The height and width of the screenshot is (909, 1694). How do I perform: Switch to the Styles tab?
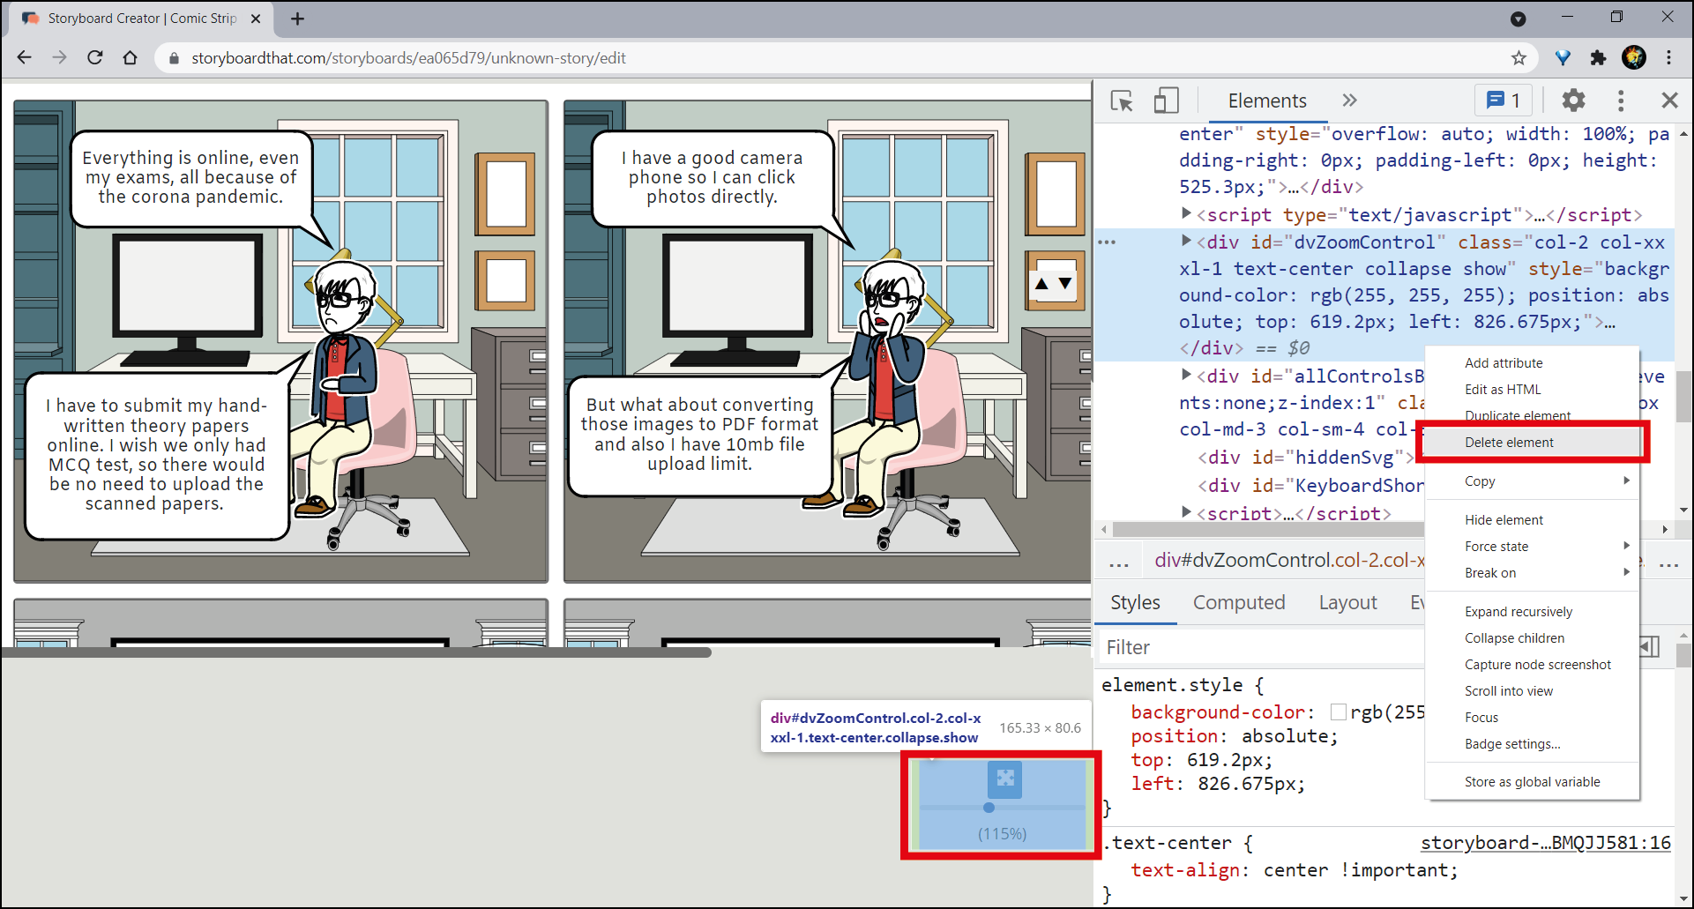1135,603
